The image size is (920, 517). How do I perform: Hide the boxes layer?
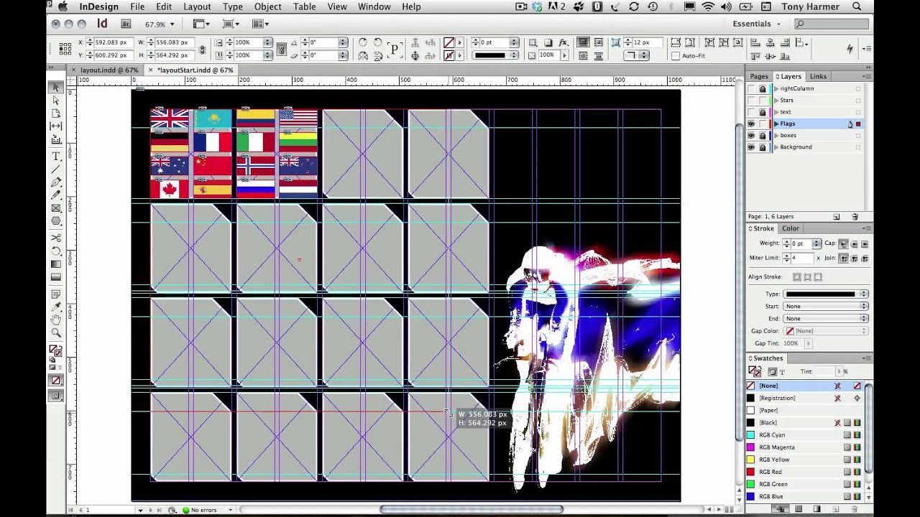751,136
